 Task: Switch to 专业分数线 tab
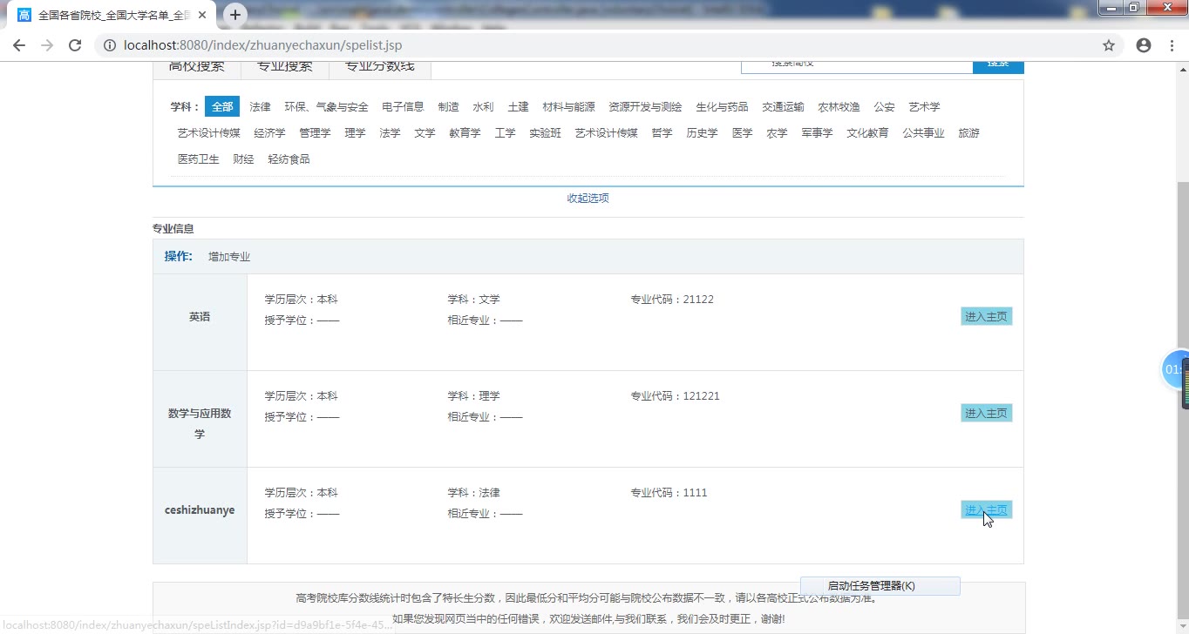click(379, 67)
